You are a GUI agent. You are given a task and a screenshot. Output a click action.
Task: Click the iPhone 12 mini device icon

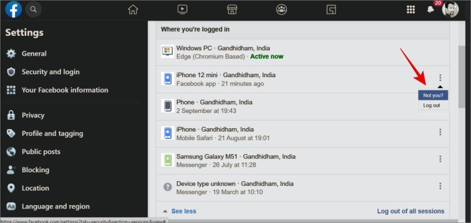click(x=167, y=79)
